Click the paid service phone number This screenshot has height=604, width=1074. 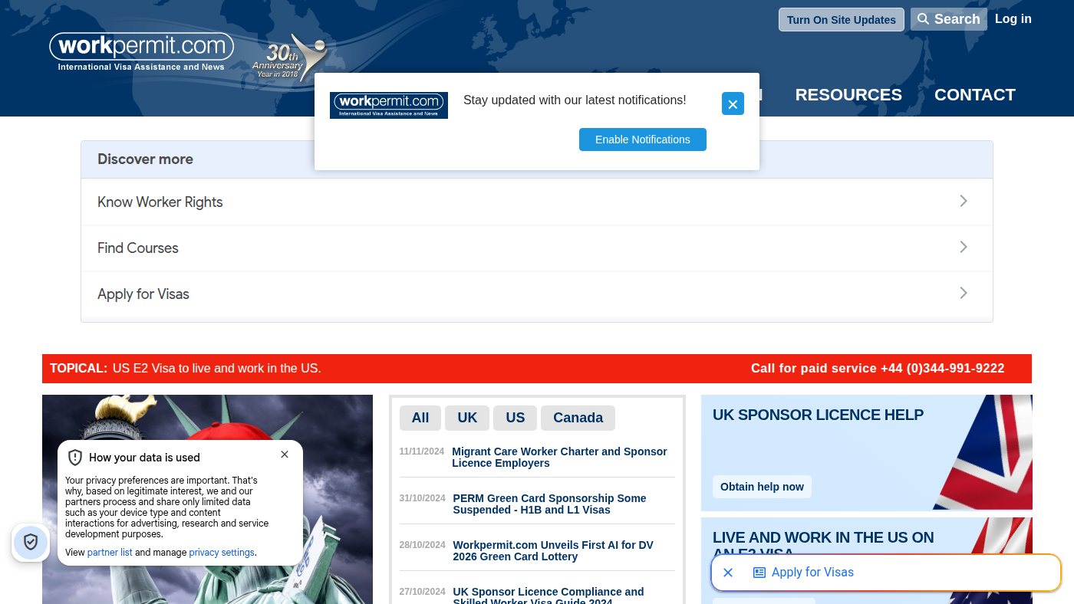942,369
